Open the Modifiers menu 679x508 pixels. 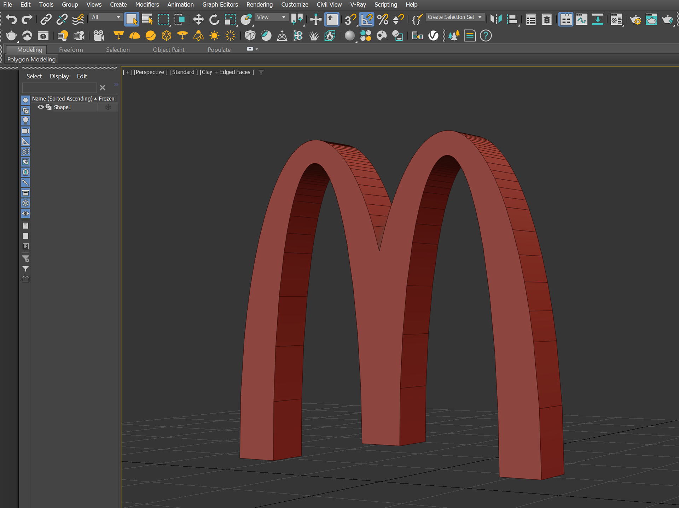click(x=147, y=5)
